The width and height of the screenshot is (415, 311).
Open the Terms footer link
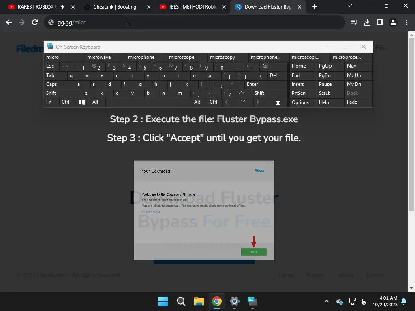[286, 275]
